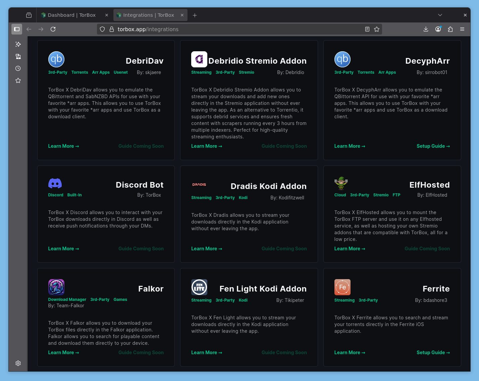Viewport: 479px width, 381px height.
Task: Open tracking protection shield icon
Action: (103, 29)
